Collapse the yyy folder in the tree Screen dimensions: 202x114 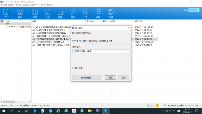(x=2, y=24)
